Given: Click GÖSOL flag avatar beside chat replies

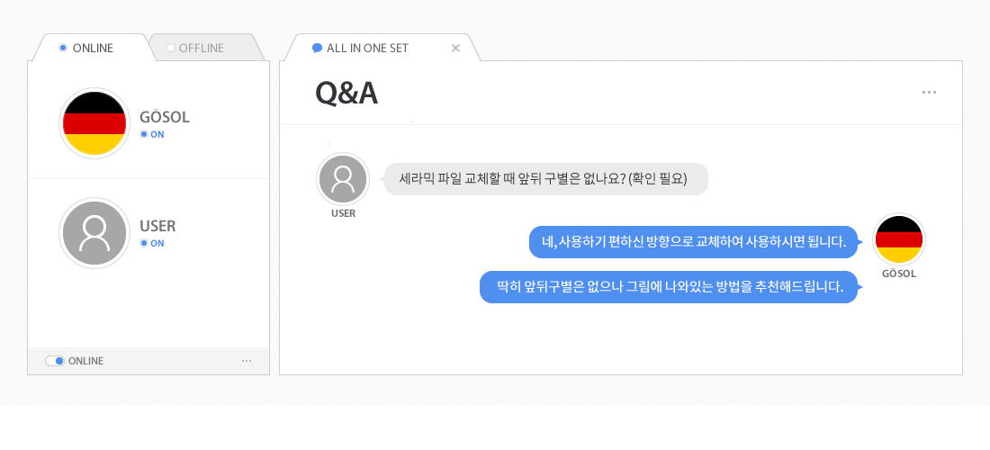Looking at the screenshot, I should coord(898,239).
